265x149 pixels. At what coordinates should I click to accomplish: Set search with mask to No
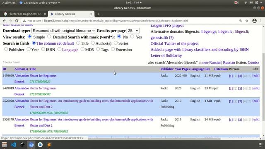[119, 36]
